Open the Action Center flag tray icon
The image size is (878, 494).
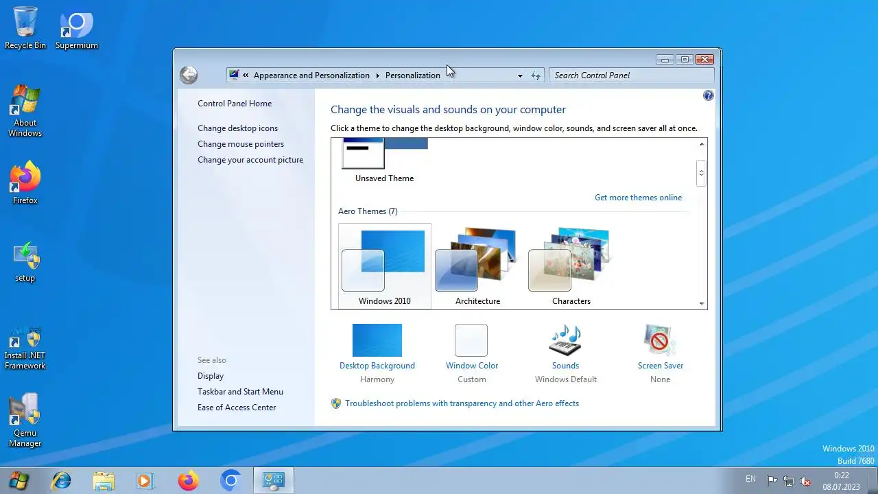pos(772,481)
